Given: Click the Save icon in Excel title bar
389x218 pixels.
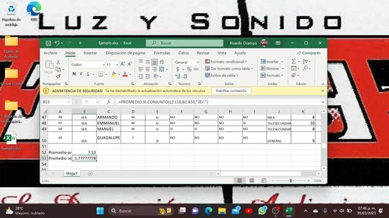Looking at the screenshot, I should (x=48, y=43).
